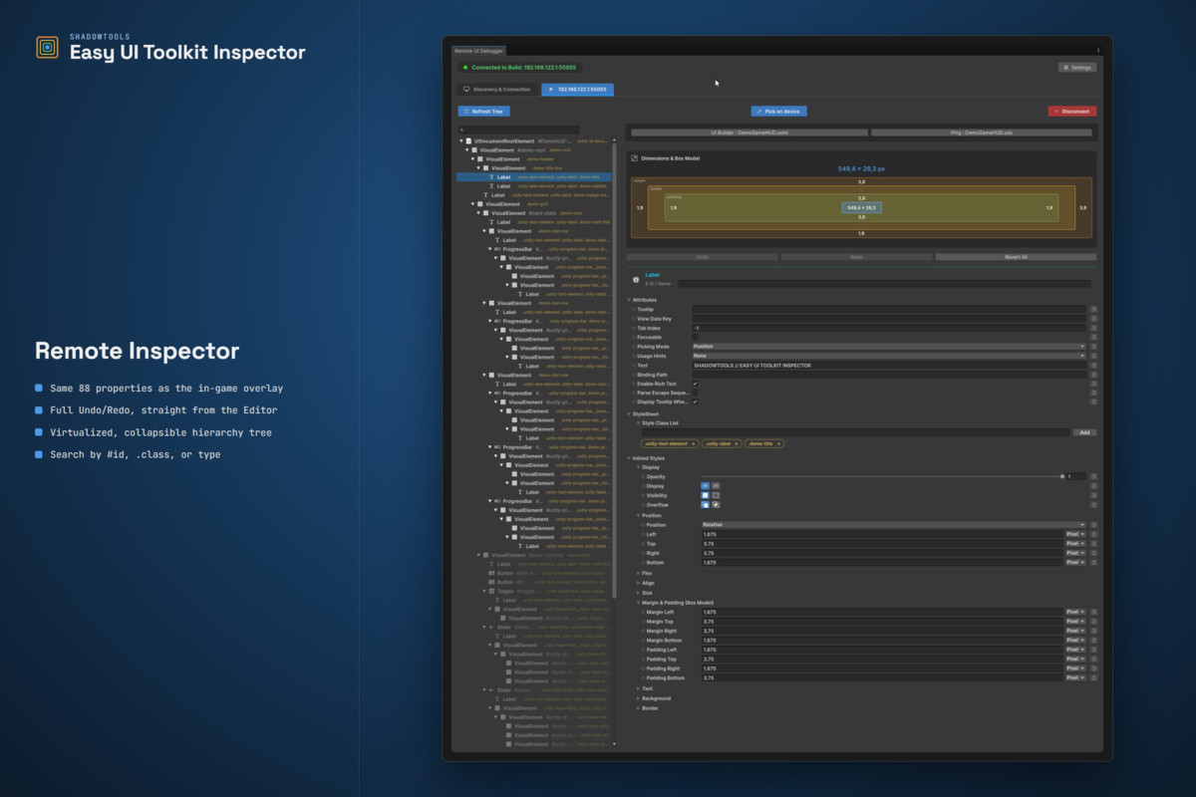Click the Text attribute input field
Screen dimensions: 1196x797
[888, 366]
